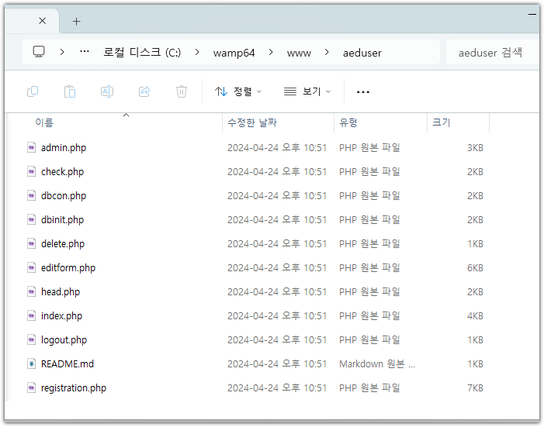Open the see-more ellipsis toolbar menu
This screenshot has height=427, width=544.
click(x=362, y=91)
